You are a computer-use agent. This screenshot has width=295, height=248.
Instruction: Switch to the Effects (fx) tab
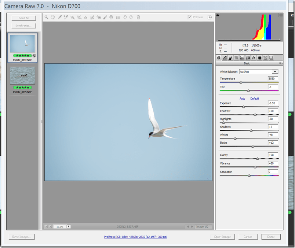pos(254,58)
